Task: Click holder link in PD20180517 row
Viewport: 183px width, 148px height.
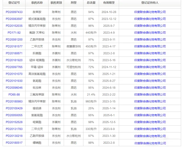Action: (x=150, y=143)
